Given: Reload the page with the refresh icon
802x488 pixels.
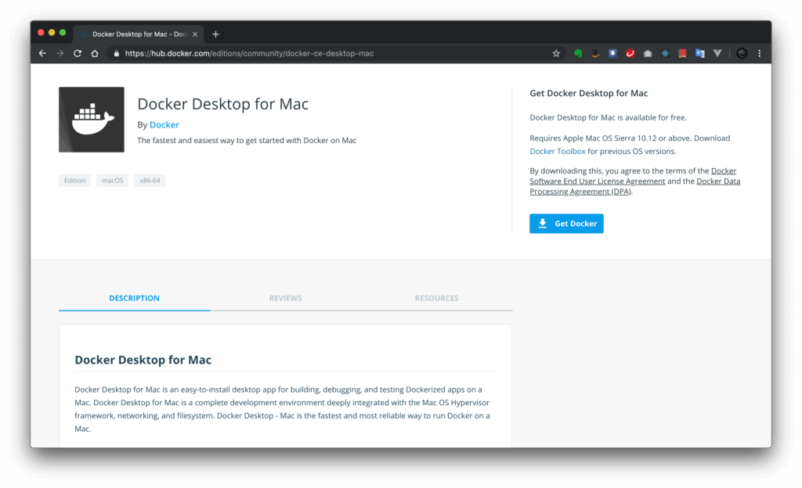Looking at the screenshot, I should [78, 53].
